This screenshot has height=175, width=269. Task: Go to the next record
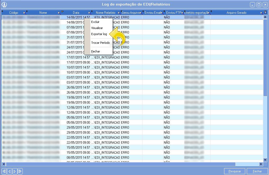[x=14, y=171]
